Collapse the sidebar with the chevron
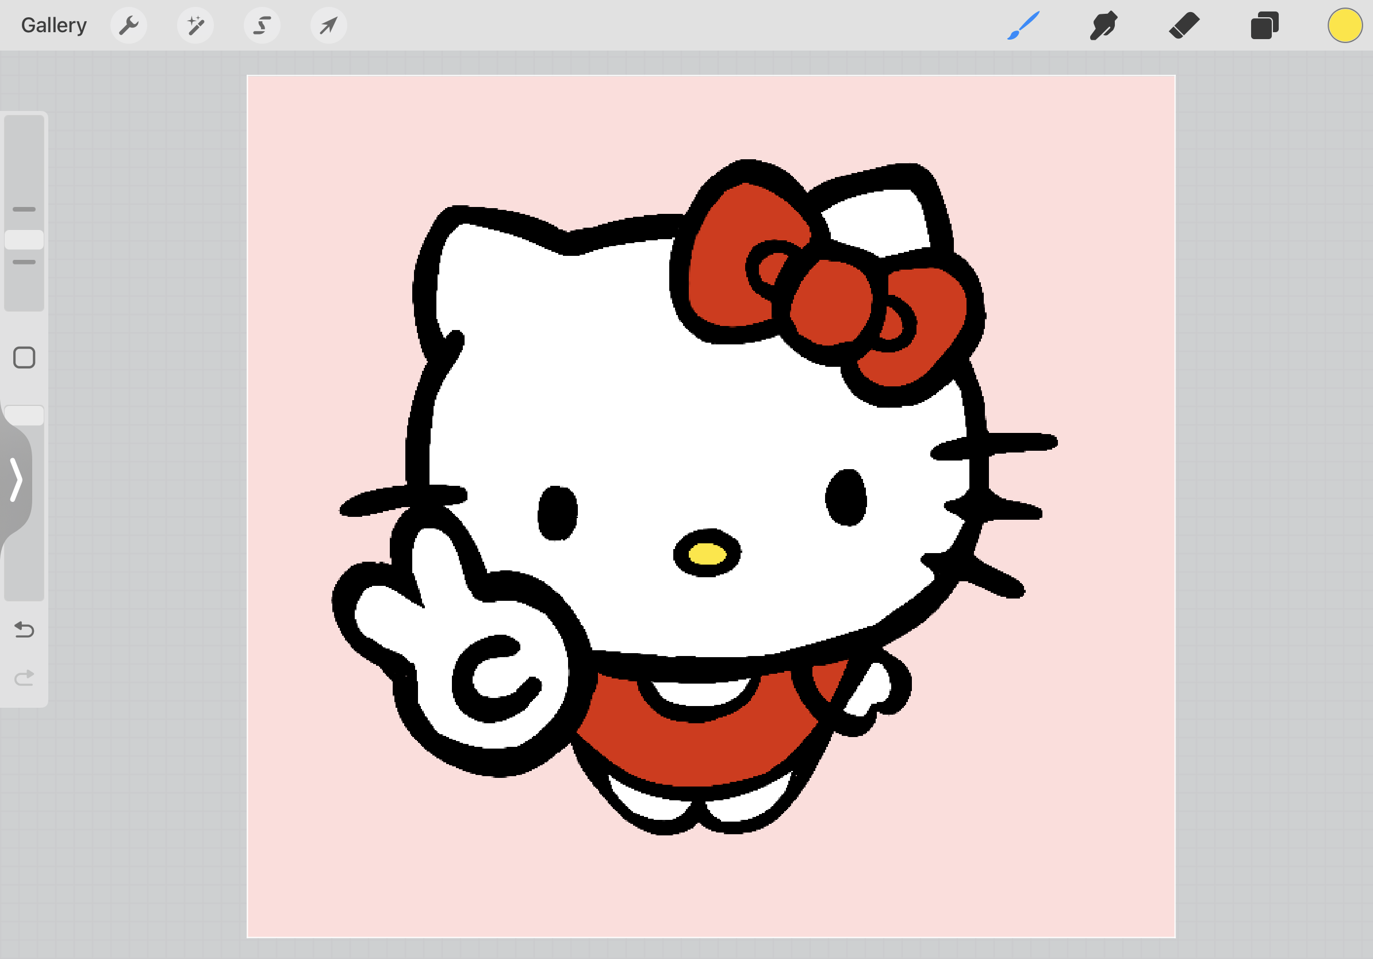The image size is (1373, 959). tap(16, 478)
